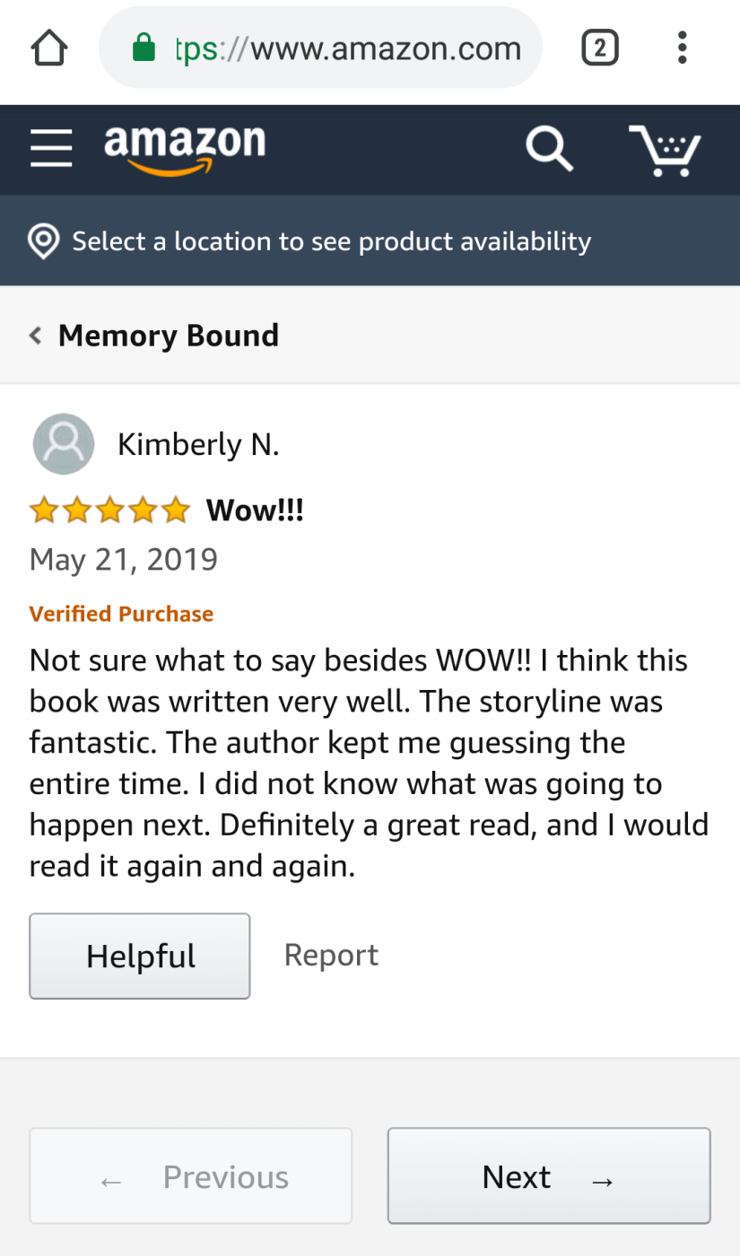
Task: Select a location for product availability
Action: click(x=332, y=241)
